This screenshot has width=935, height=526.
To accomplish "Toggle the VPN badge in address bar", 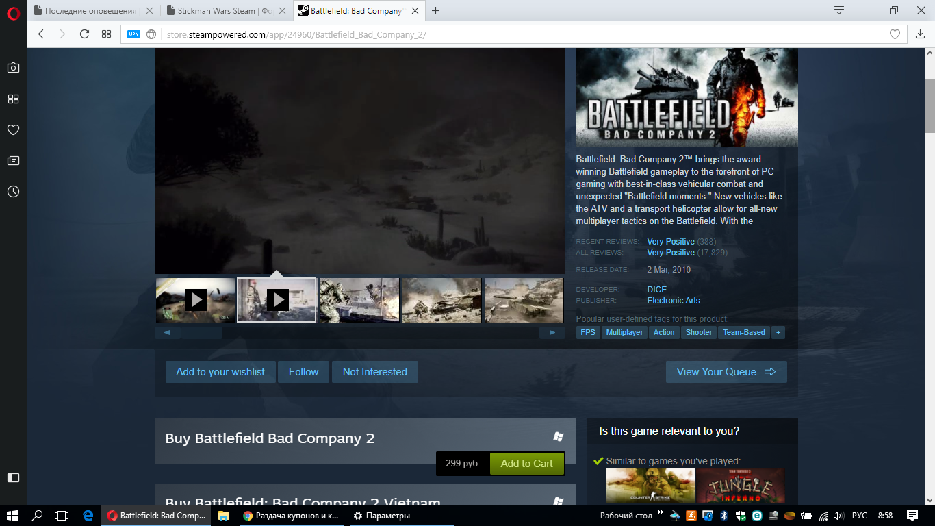I will coord(133,34).
